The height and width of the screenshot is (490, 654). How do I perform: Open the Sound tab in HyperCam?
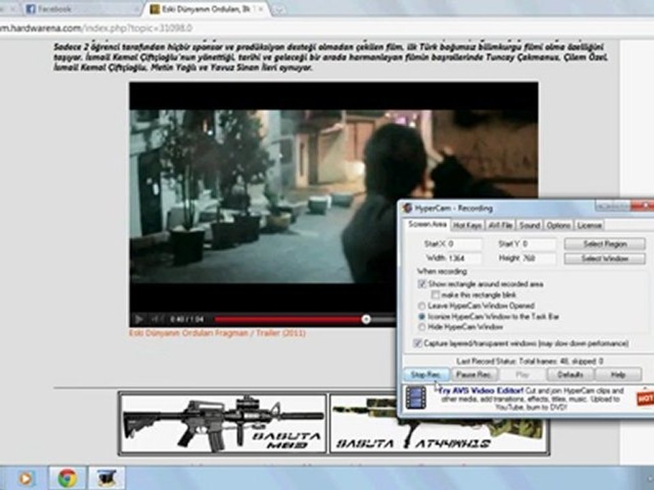click(529, 225)
